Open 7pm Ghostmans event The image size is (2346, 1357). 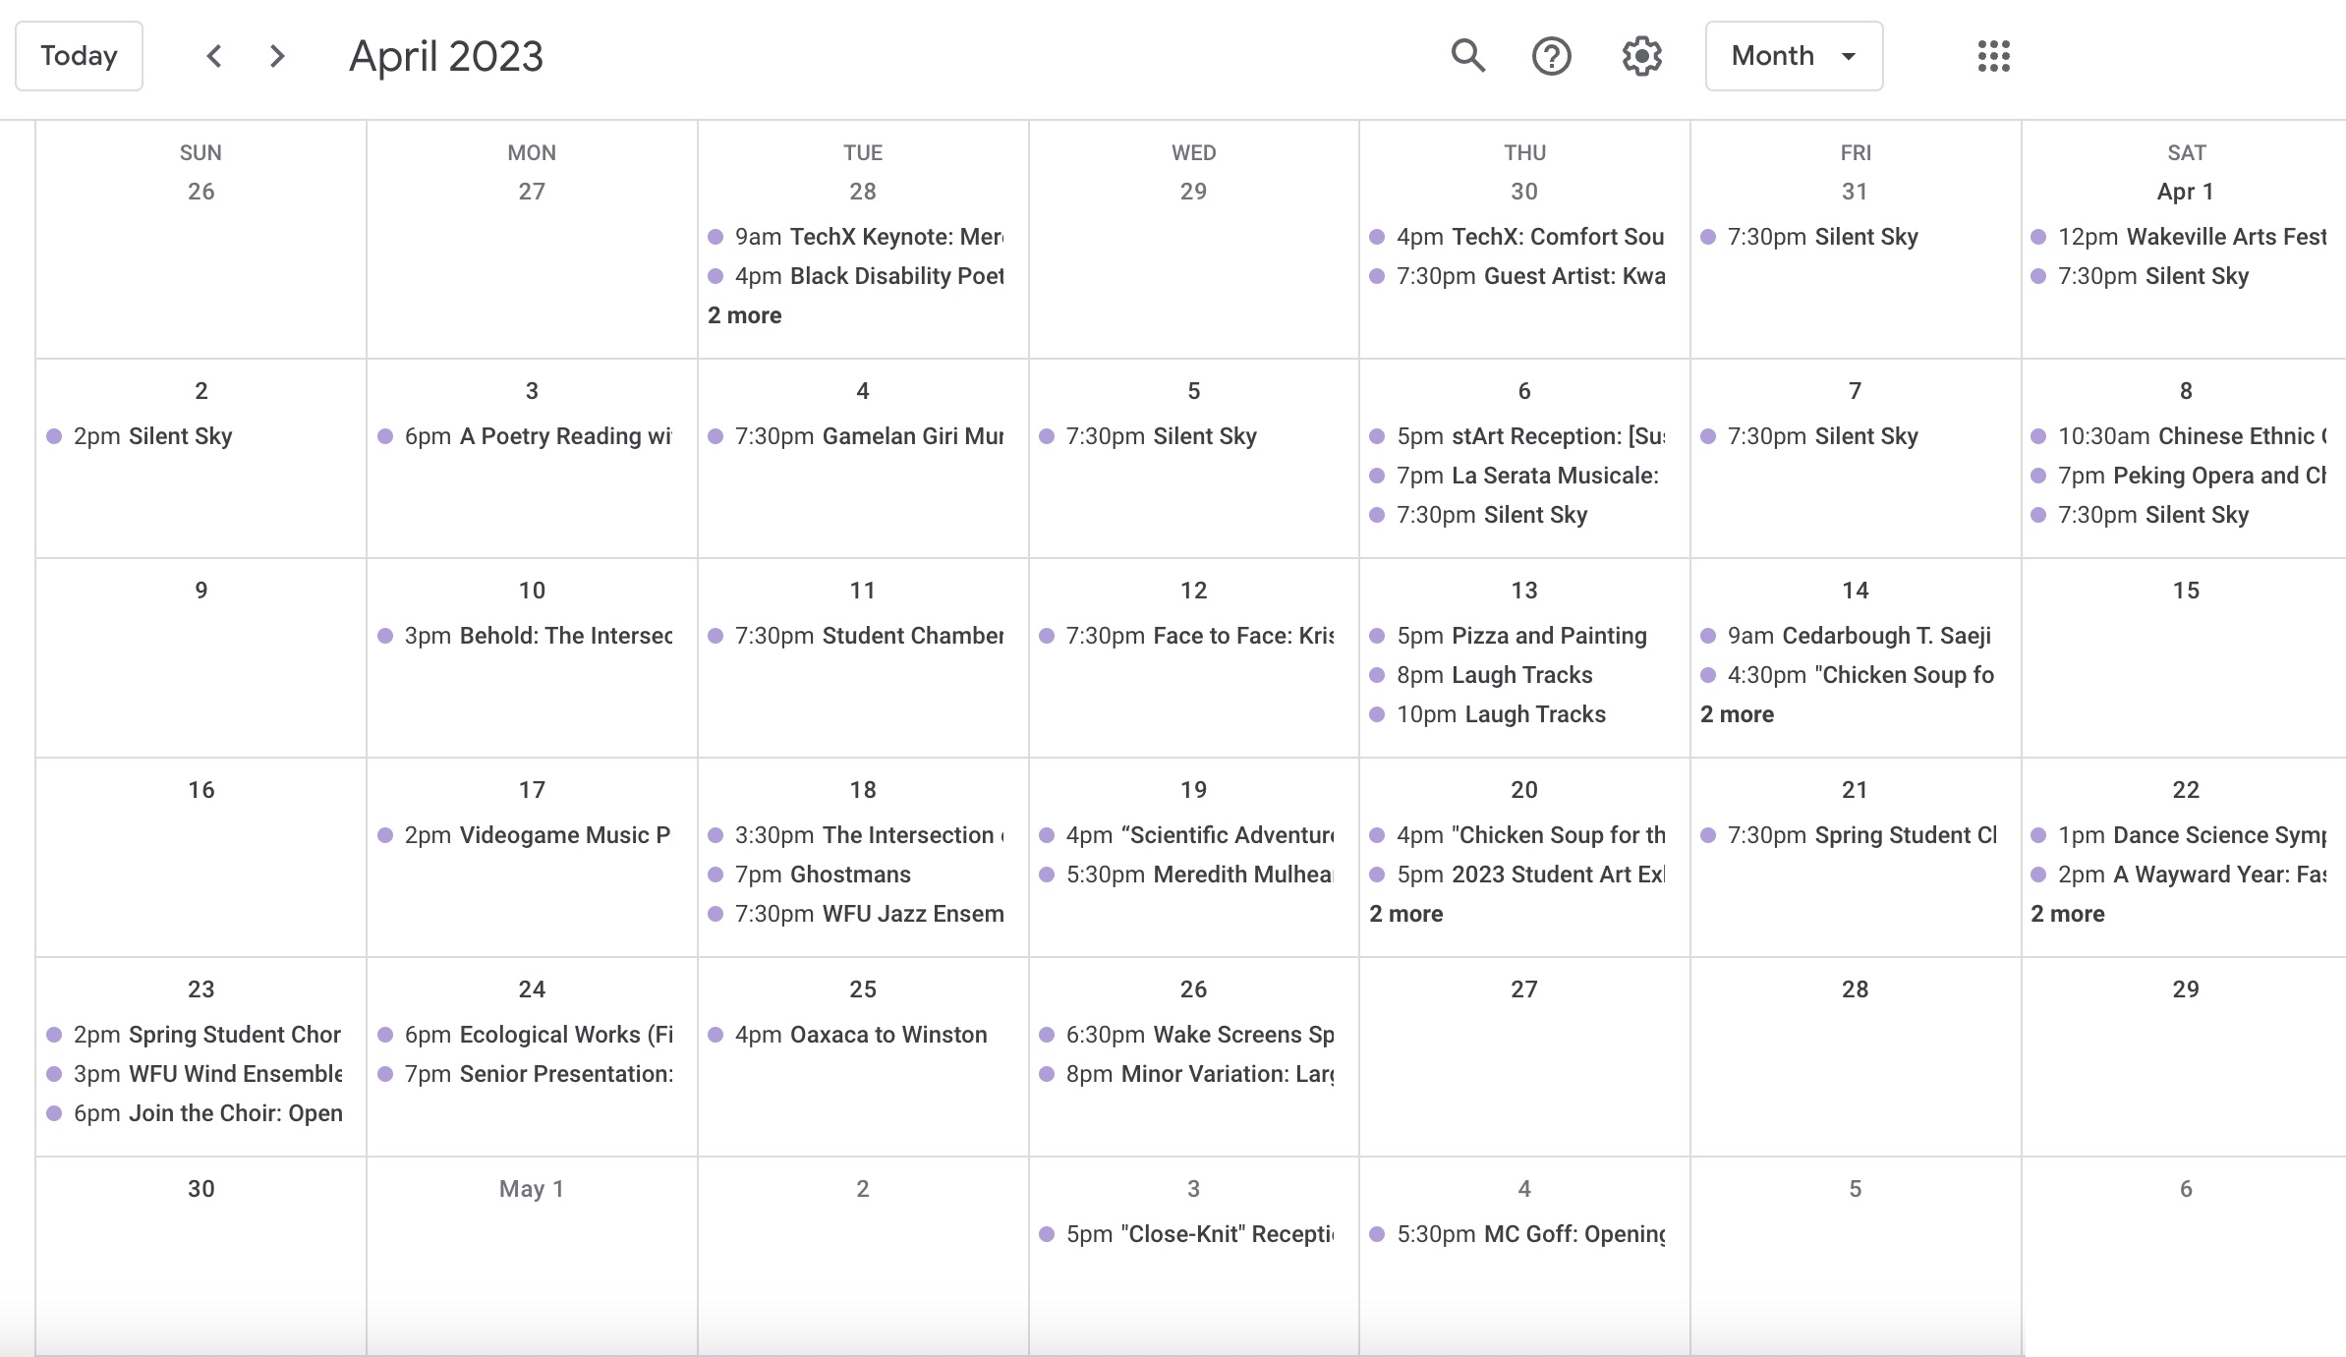click(810, 875)
